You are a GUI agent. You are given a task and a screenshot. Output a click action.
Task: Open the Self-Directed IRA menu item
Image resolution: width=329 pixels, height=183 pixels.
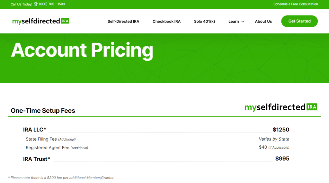point(123,21)
